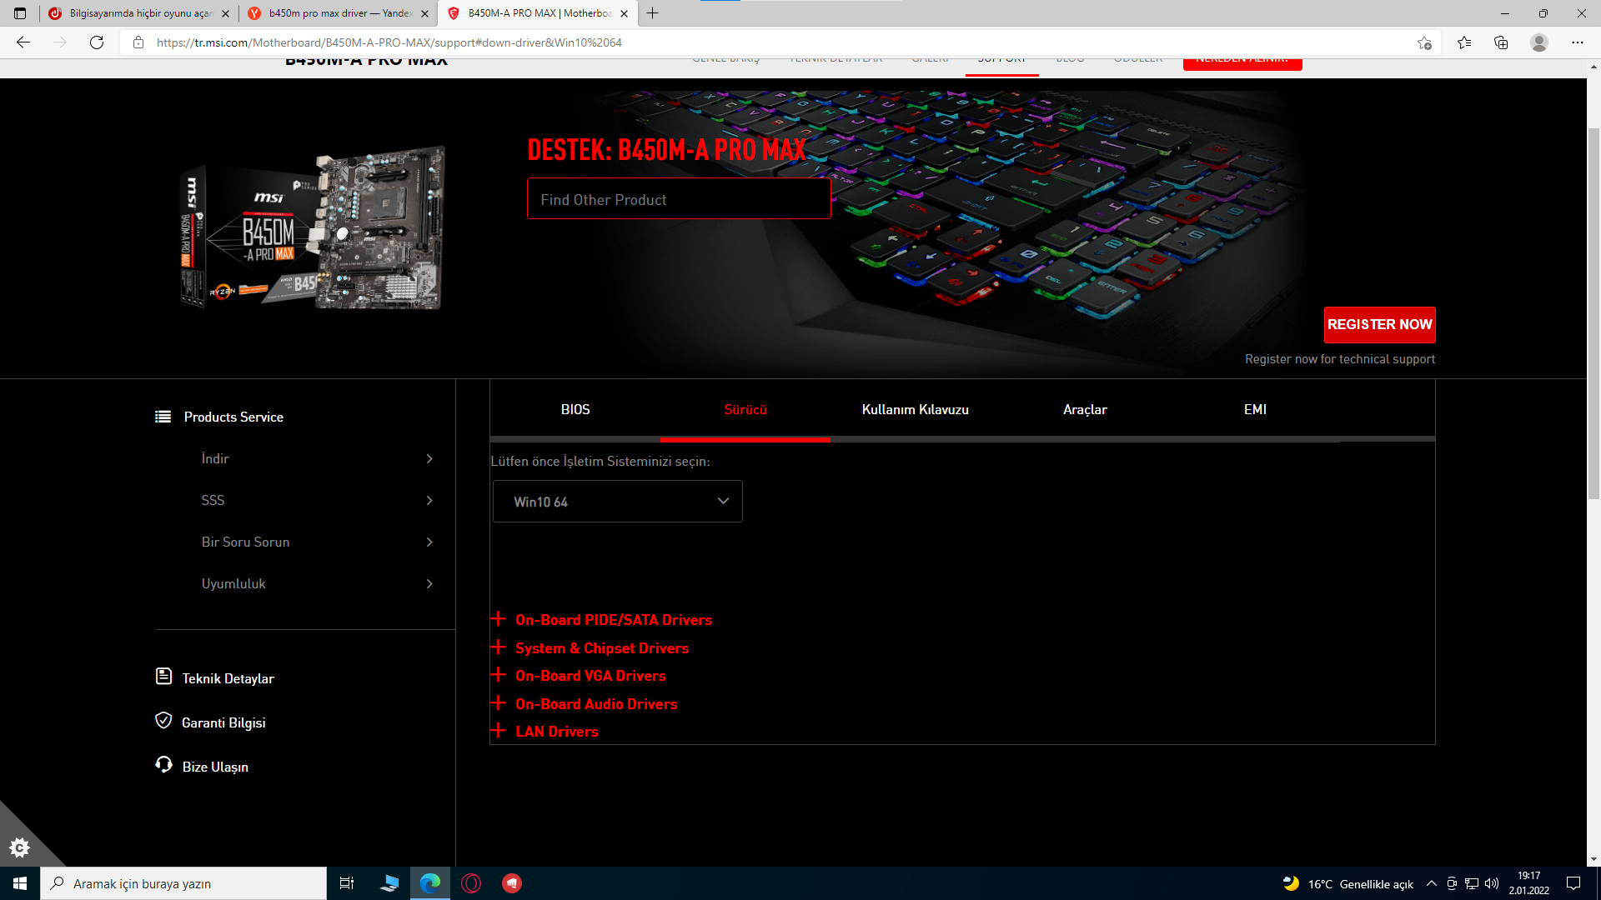This screenshot has width=1601, height=900.
Task: Click the browser refresh icon
Action: pyautogui.click(x=97, y=42)
